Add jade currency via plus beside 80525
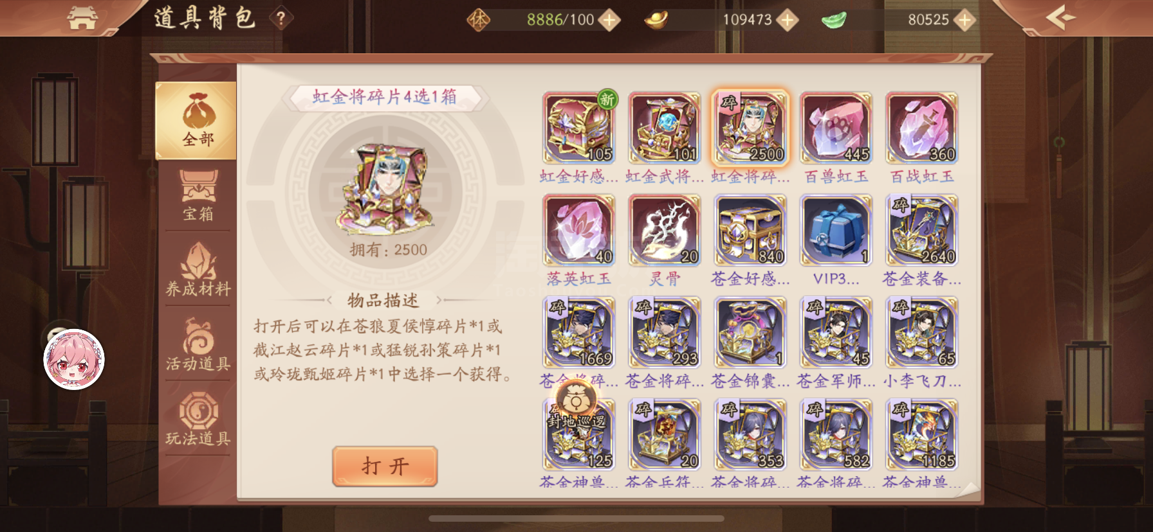The image size is (1153, 532). coord(964,20)
